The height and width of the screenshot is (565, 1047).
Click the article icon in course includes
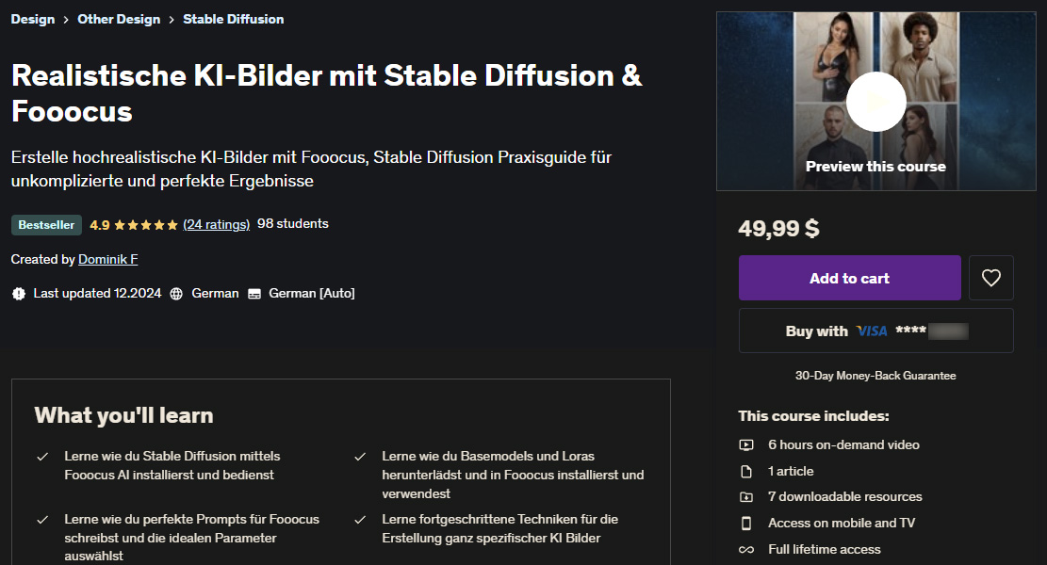click(x=745, y=471)
